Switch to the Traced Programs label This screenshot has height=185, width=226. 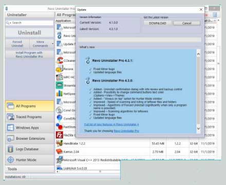[x=29, y=117]
